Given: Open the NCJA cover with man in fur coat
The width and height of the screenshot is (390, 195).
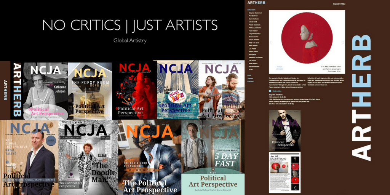Looking at the screenshot, I should coord(285,130).
